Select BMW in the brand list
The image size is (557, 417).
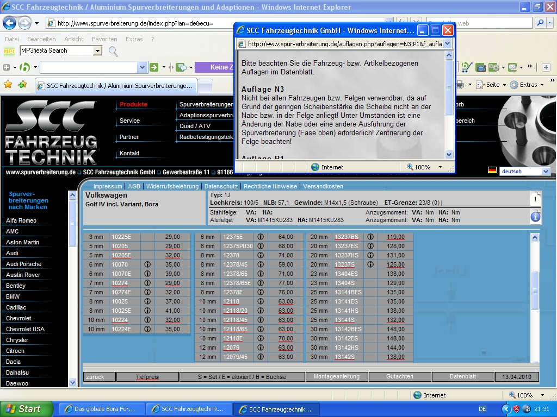pos(13,296)
